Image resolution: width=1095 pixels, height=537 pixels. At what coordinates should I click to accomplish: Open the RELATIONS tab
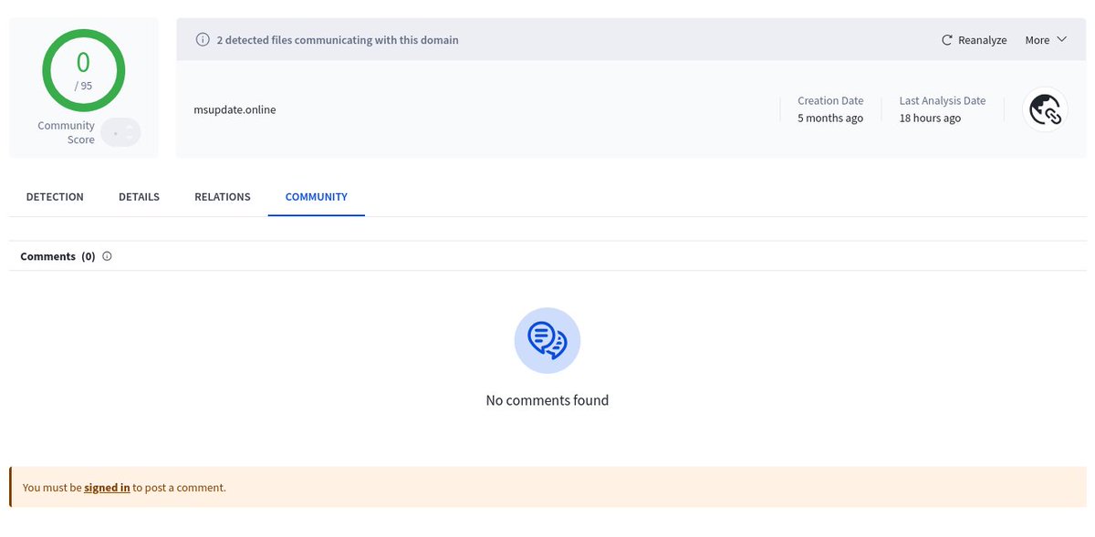(x=223, y=197)
